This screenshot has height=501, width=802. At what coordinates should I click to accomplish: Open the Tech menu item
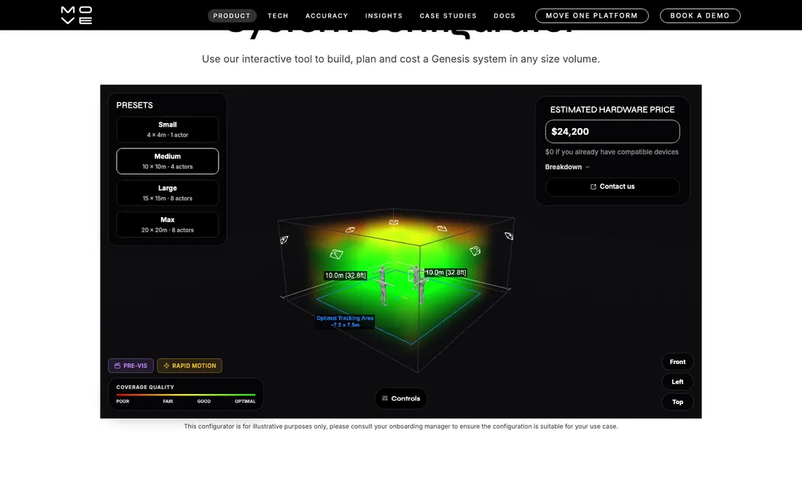coord(278,16)
